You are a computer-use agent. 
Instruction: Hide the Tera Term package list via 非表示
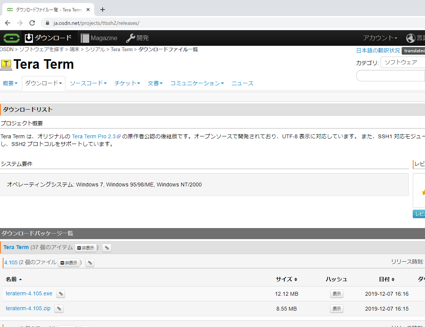pyautogui.click(x=86, y=248)
